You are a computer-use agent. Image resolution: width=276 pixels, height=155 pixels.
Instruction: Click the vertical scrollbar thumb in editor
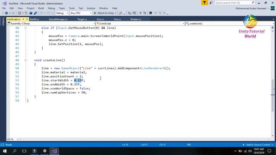[x=273, y=95]
